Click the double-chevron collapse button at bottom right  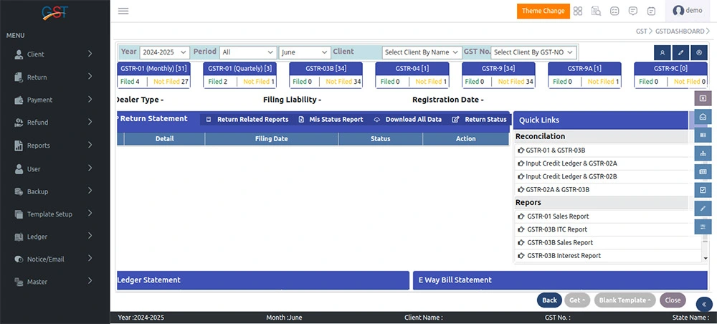pyautogui.click(x=703, y=304)
